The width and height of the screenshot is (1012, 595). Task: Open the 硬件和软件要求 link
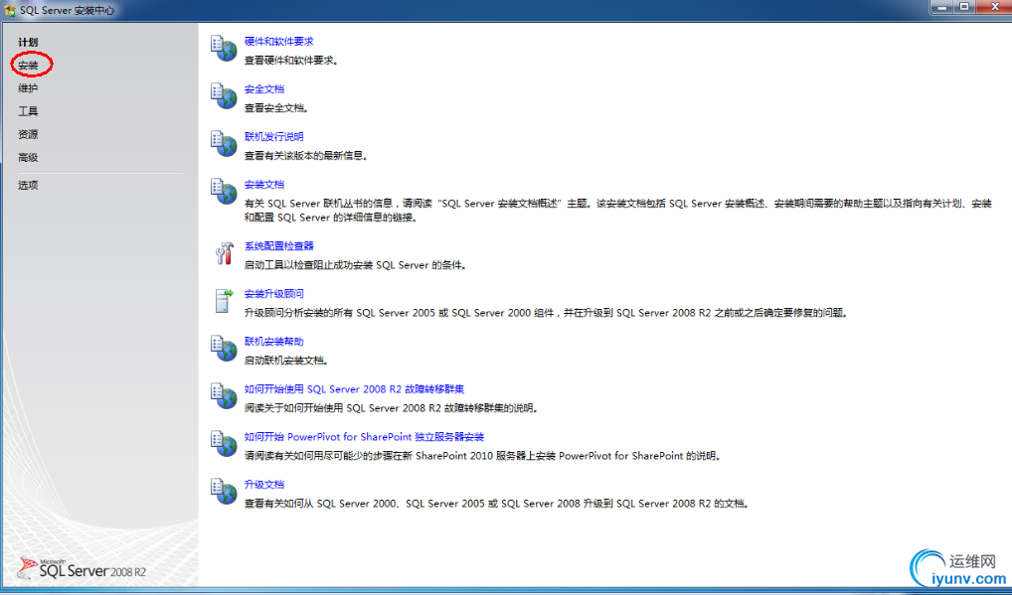coord(278,42)
